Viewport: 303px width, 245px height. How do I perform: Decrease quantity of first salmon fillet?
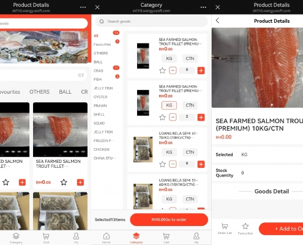point(173,70)
